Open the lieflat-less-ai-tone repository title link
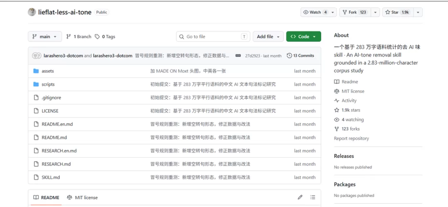Screen dimensions: 448x207 point(65,12)
